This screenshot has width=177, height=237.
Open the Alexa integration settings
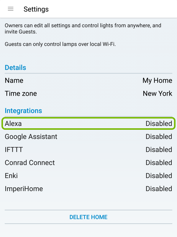pyautogui.click(x=88, y=124)
